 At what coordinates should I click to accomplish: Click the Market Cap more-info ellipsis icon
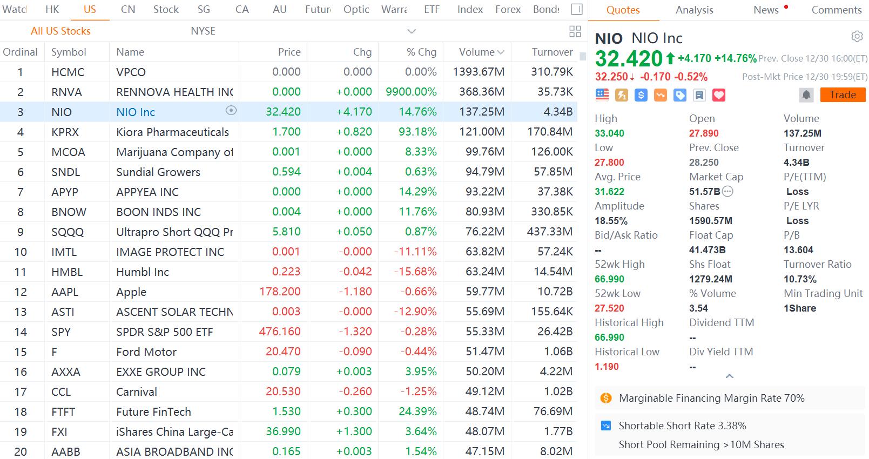(x=727, y=191)
